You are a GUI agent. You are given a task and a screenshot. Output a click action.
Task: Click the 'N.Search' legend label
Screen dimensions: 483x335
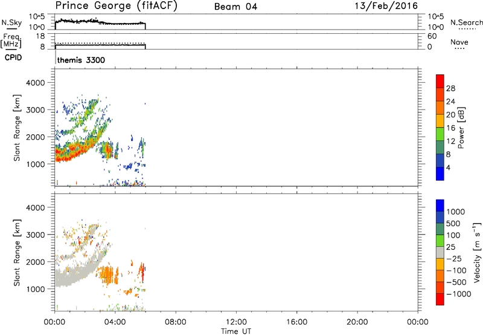pyautogui.click(x=466, y=22)
